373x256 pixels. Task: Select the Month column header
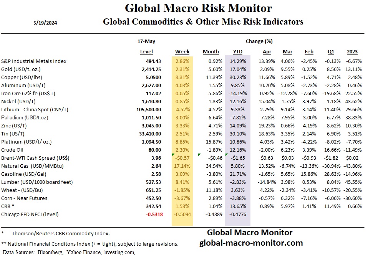[211, 52]
